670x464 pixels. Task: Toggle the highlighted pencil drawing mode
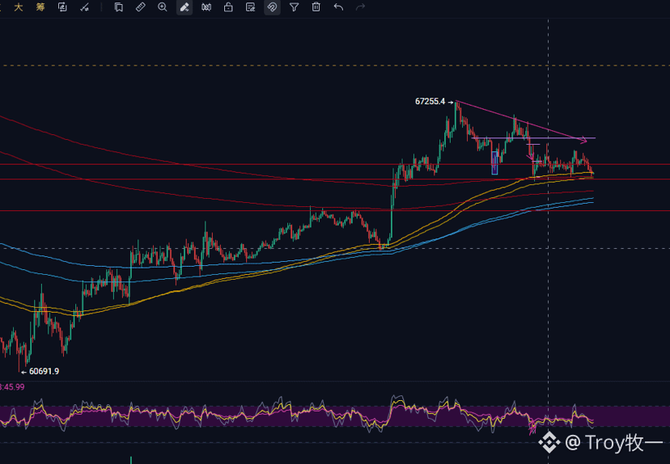[x=184, y=7]
